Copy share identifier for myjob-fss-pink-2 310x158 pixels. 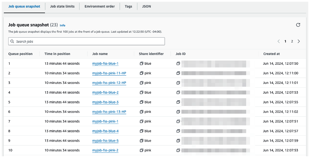[141, 150]
